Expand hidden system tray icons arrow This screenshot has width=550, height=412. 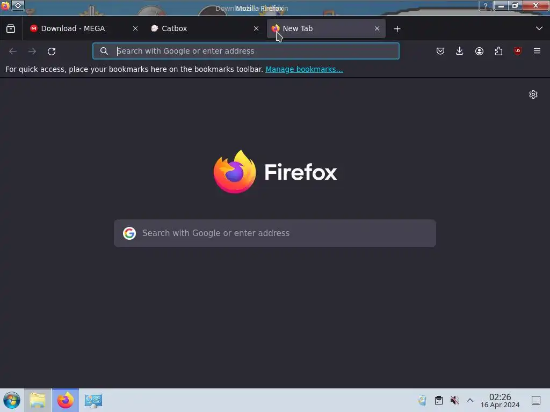[470, 400]
